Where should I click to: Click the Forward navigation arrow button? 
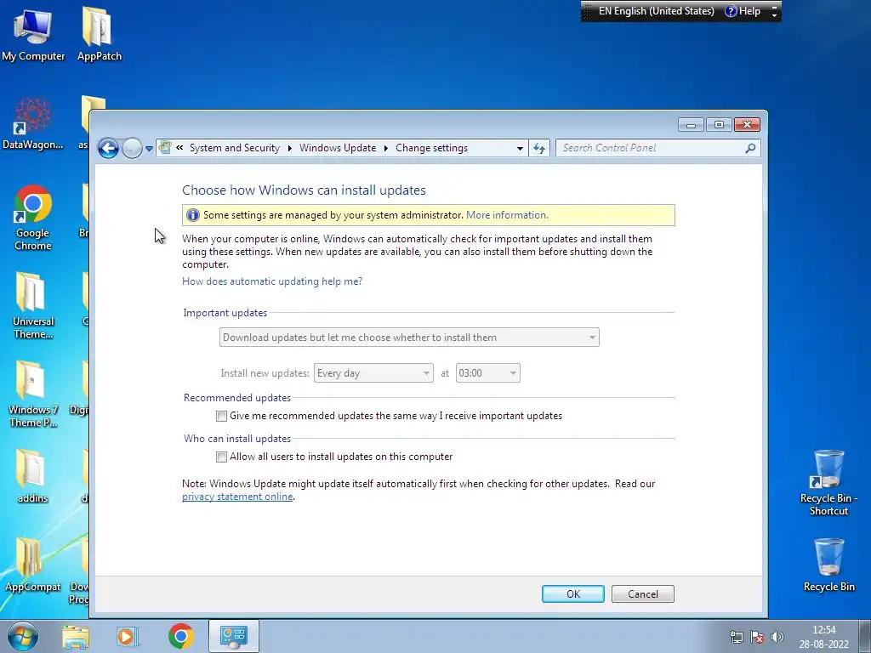(132, 148)
